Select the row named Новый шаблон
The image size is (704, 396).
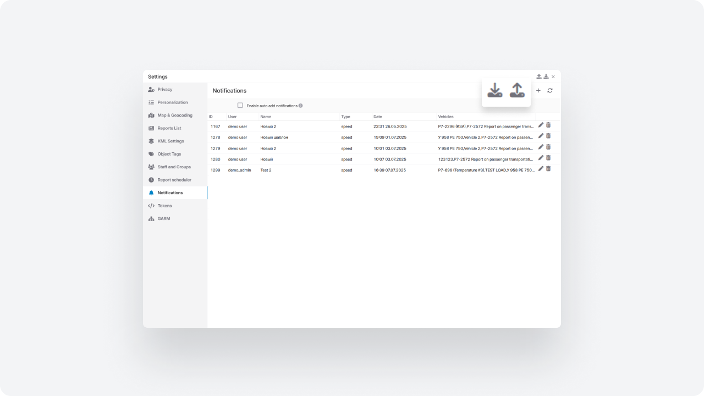coord(274,137)
